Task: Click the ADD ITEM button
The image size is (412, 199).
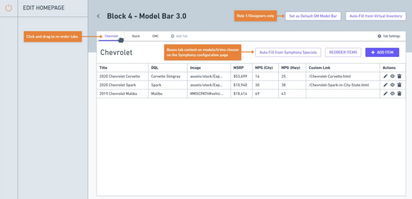Action: tap(382, 52)
